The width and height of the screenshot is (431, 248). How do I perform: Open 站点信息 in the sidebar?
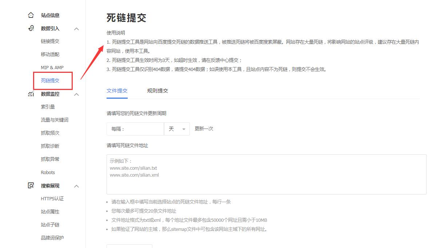click(50, 15)
